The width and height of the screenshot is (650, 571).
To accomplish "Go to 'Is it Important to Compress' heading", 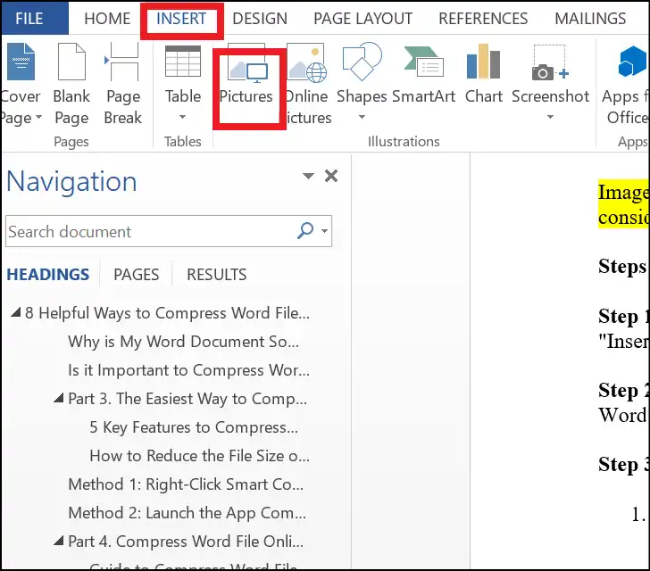I will pos(188,370).
